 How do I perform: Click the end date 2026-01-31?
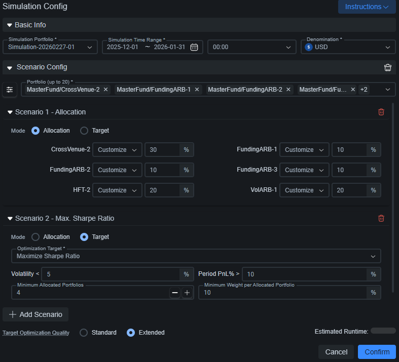tap(169, 47)
